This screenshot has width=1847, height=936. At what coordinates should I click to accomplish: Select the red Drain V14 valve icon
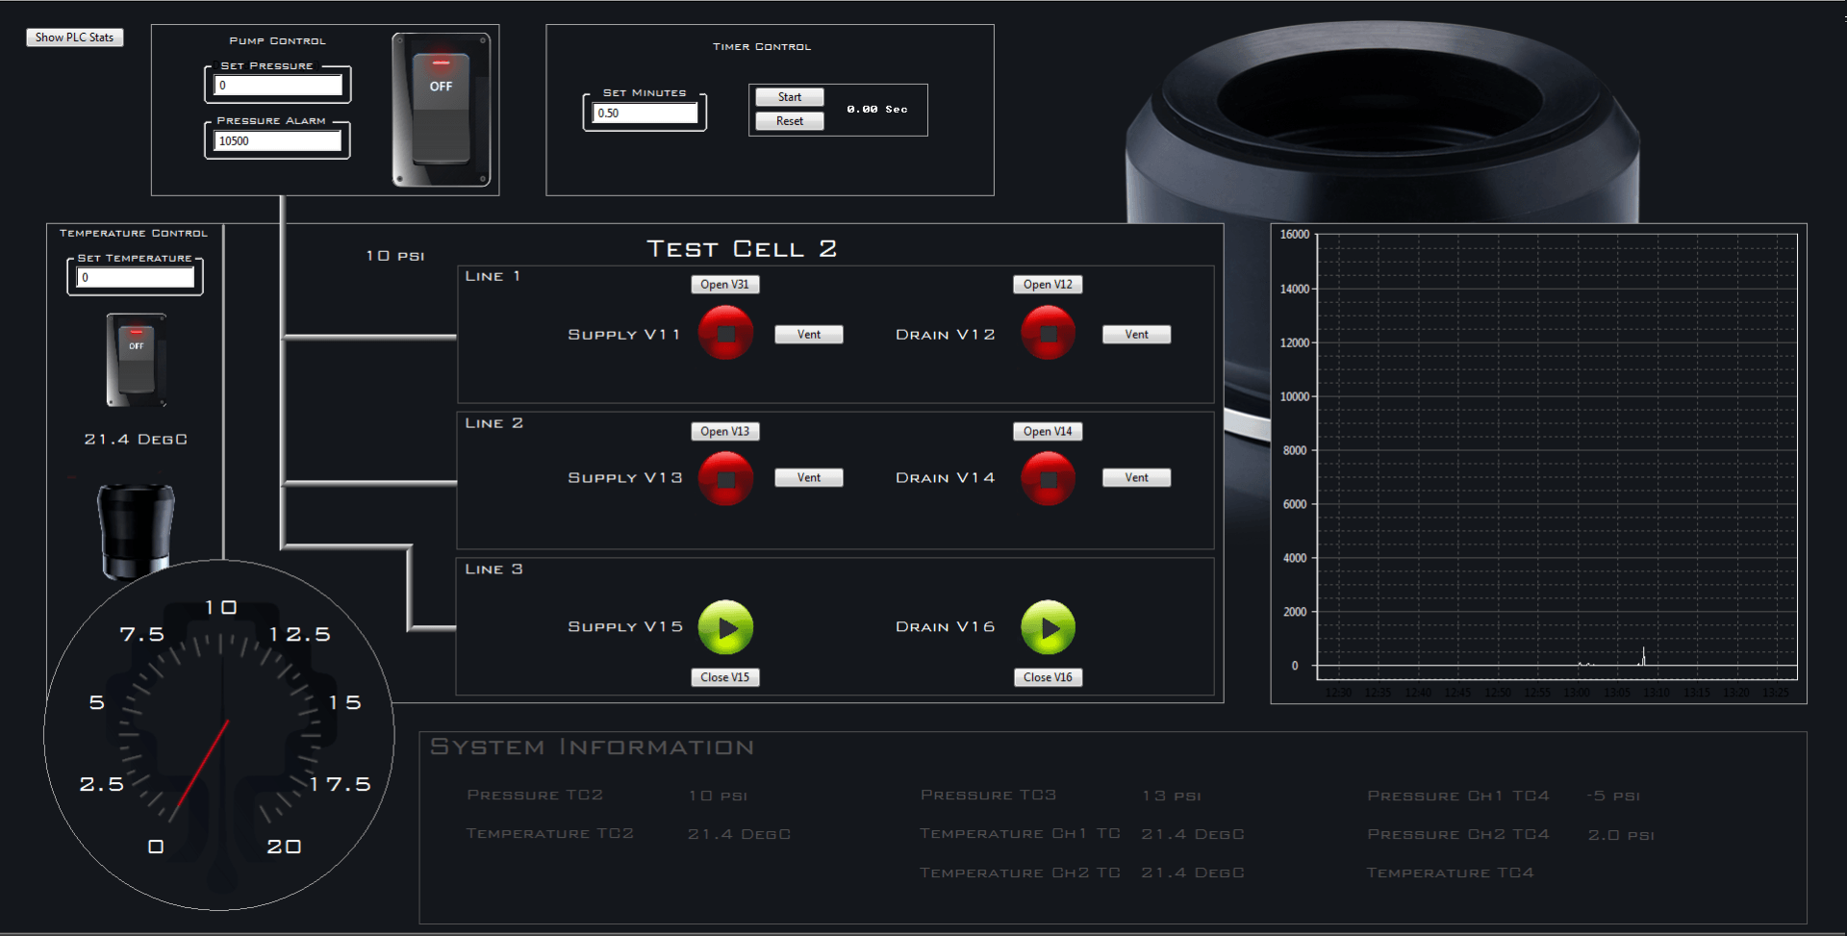[x=1047, y=478]
